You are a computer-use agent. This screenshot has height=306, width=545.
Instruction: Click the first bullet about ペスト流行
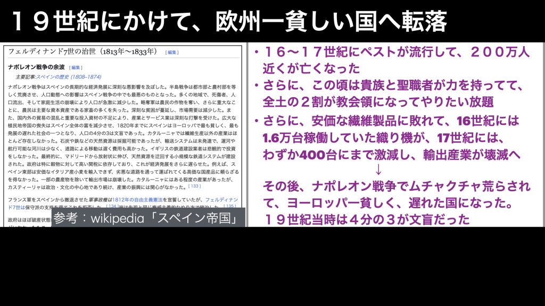[x=391, y=61]
